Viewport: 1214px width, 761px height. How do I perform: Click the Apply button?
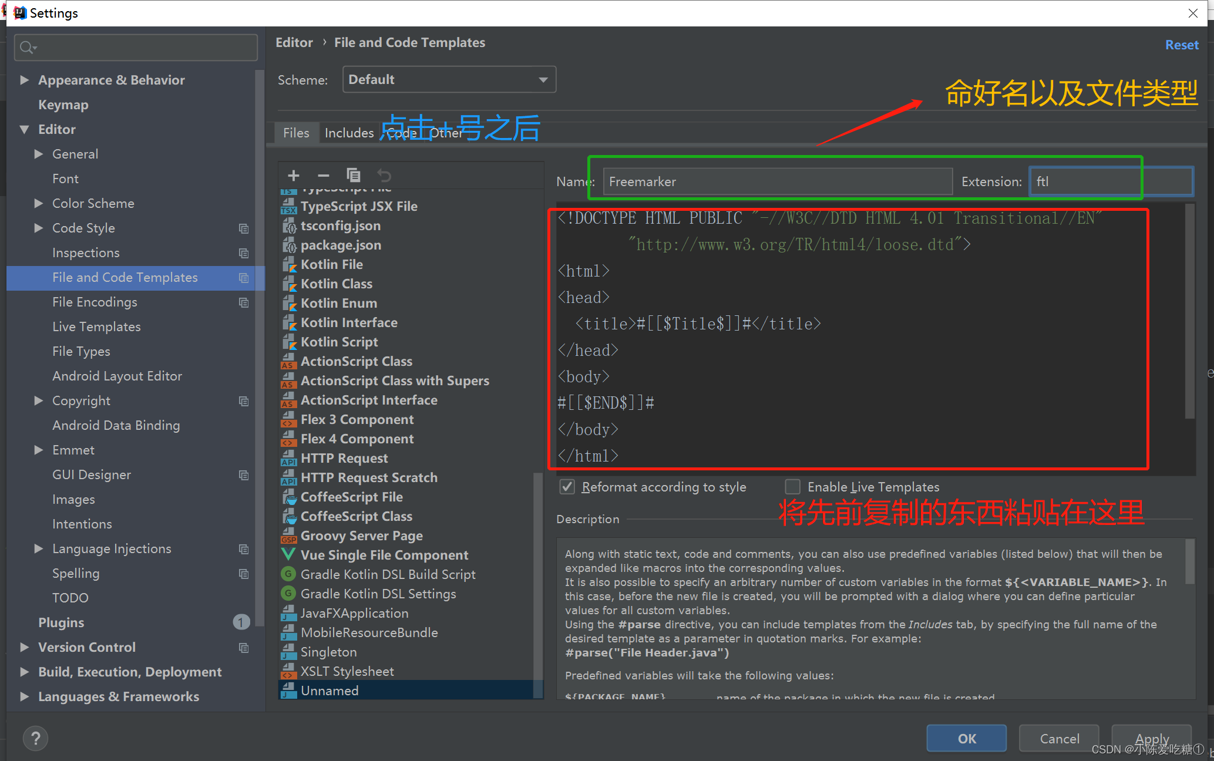tap(1151, 738)
